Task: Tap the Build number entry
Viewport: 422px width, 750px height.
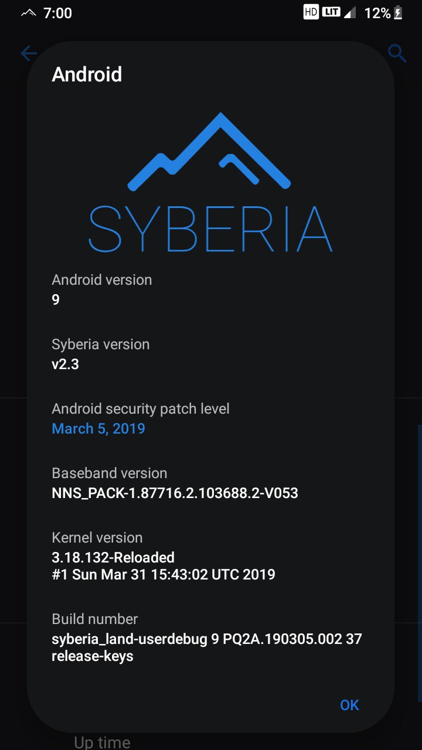Action: pyautogui.click(x=210, y=637)
